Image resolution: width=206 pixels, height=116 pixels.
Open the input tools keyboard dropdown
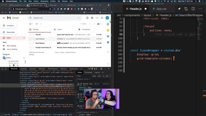coord(99,24)
